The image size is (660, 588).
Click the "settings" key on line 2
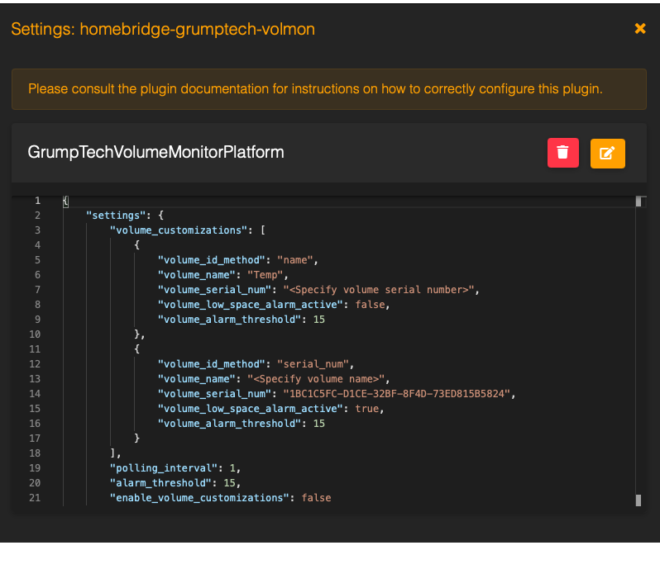pos(116,216)
